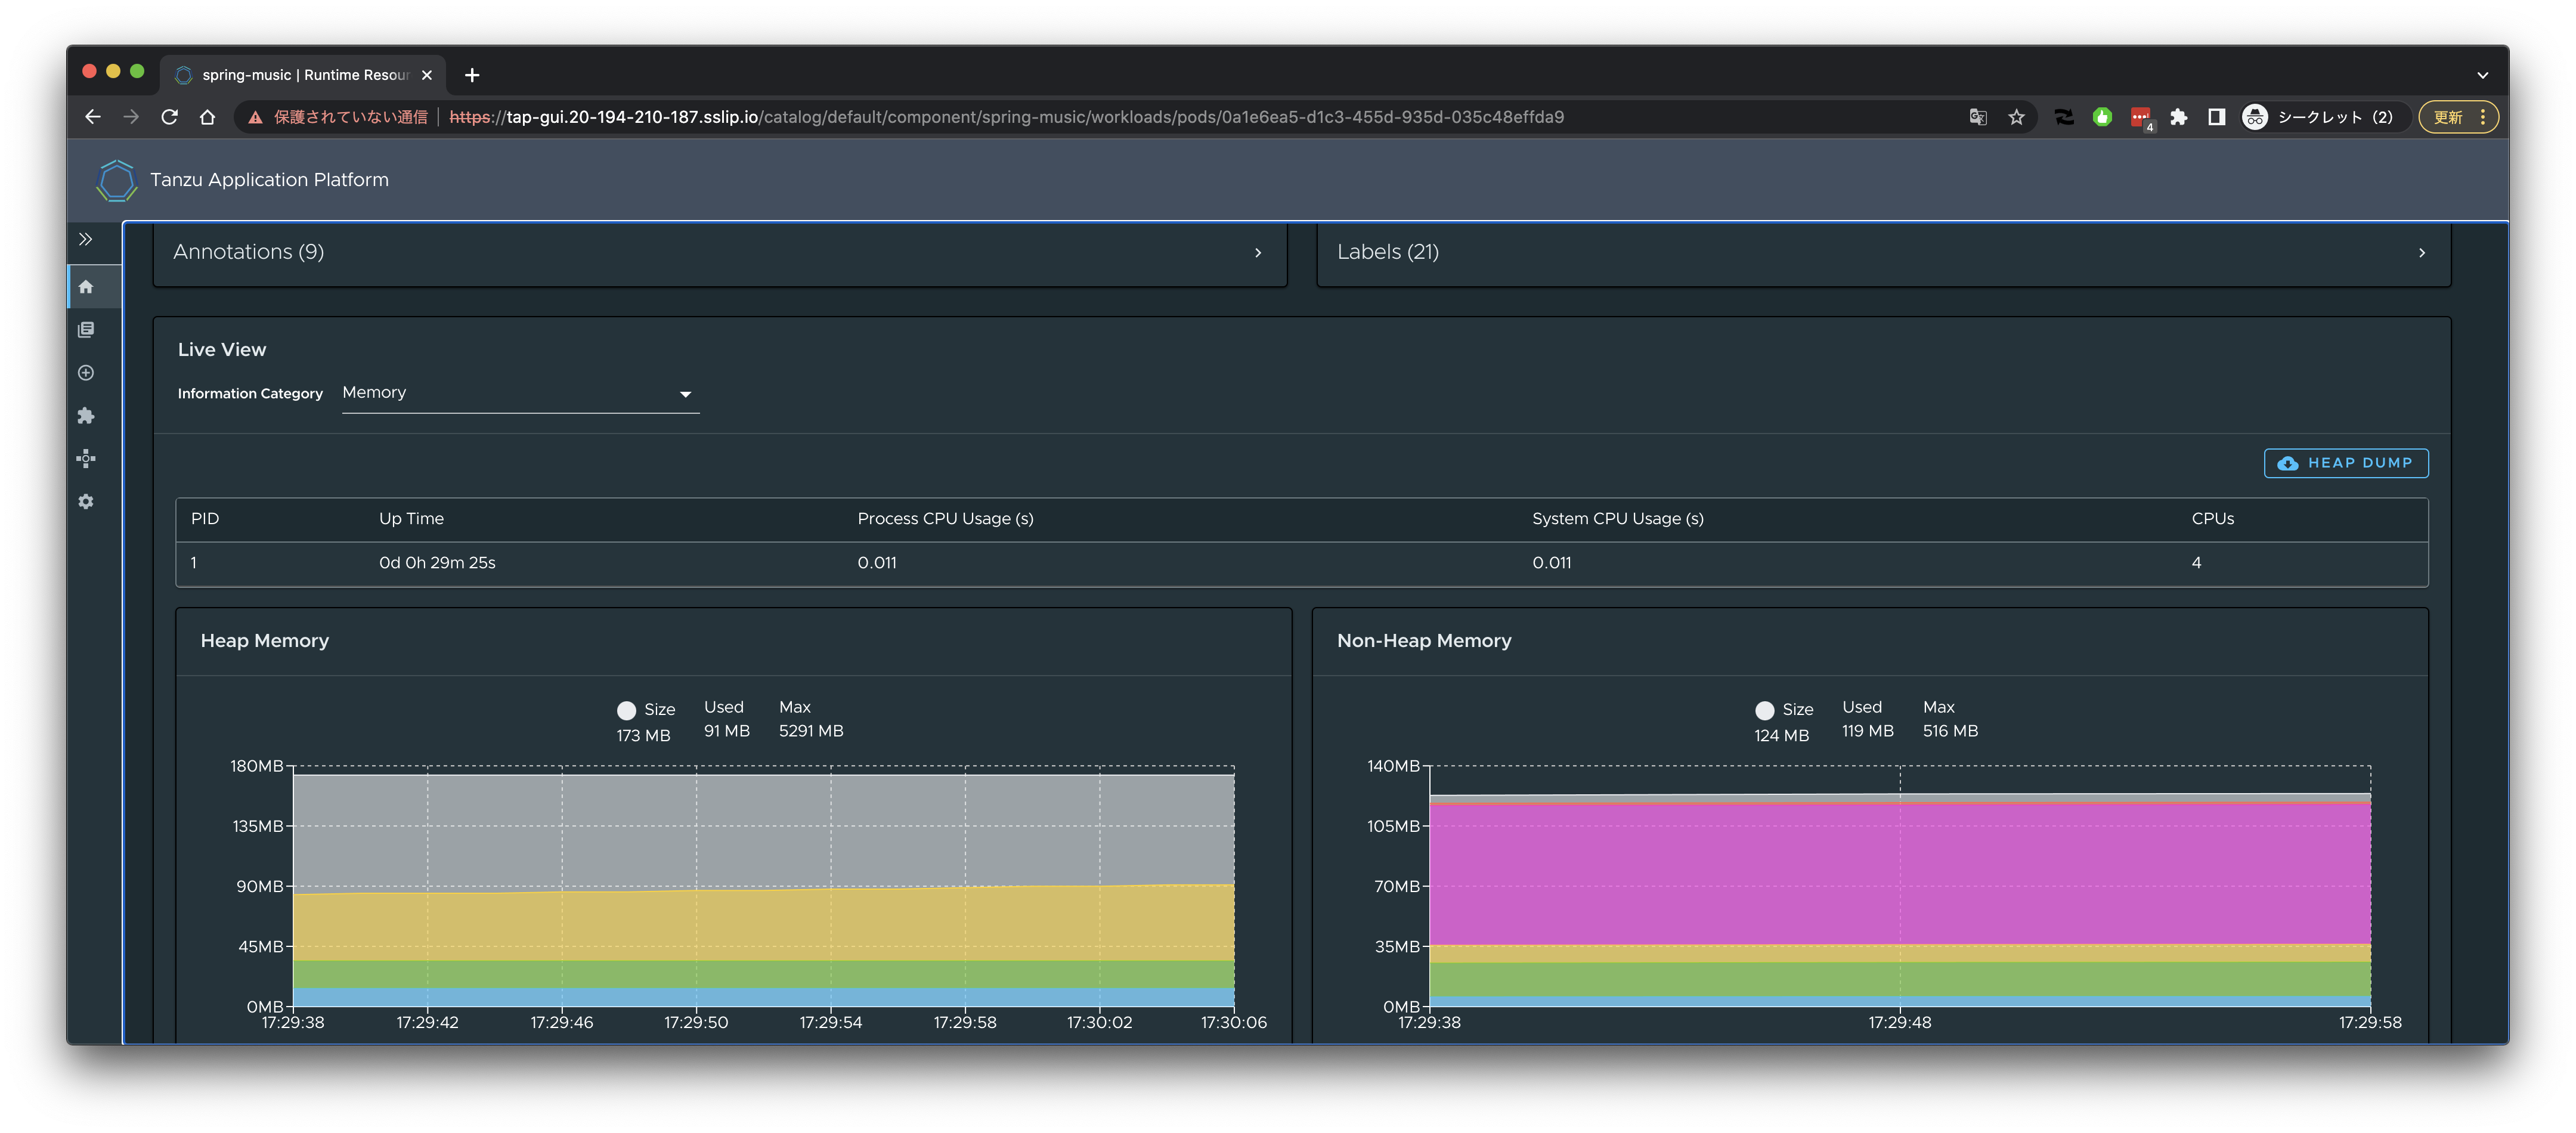2576x1133 pixels.
Task: Click the green circular extension icon
Action: click(x=2102, y=117)
